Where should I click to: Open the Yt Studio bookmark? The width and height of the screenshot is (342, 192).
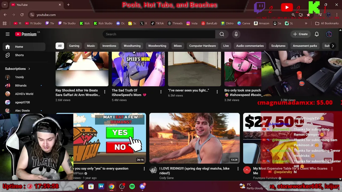[x=33, y=23]
